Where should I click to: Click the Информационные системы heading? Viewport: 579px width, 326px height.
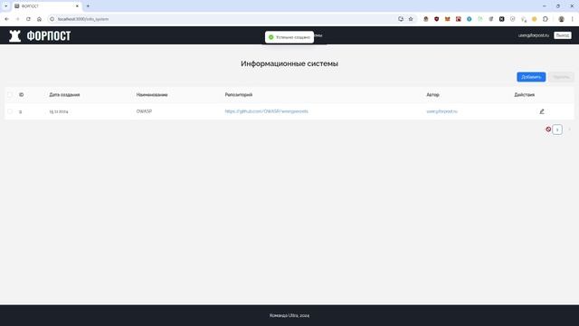tap(289, 63)
